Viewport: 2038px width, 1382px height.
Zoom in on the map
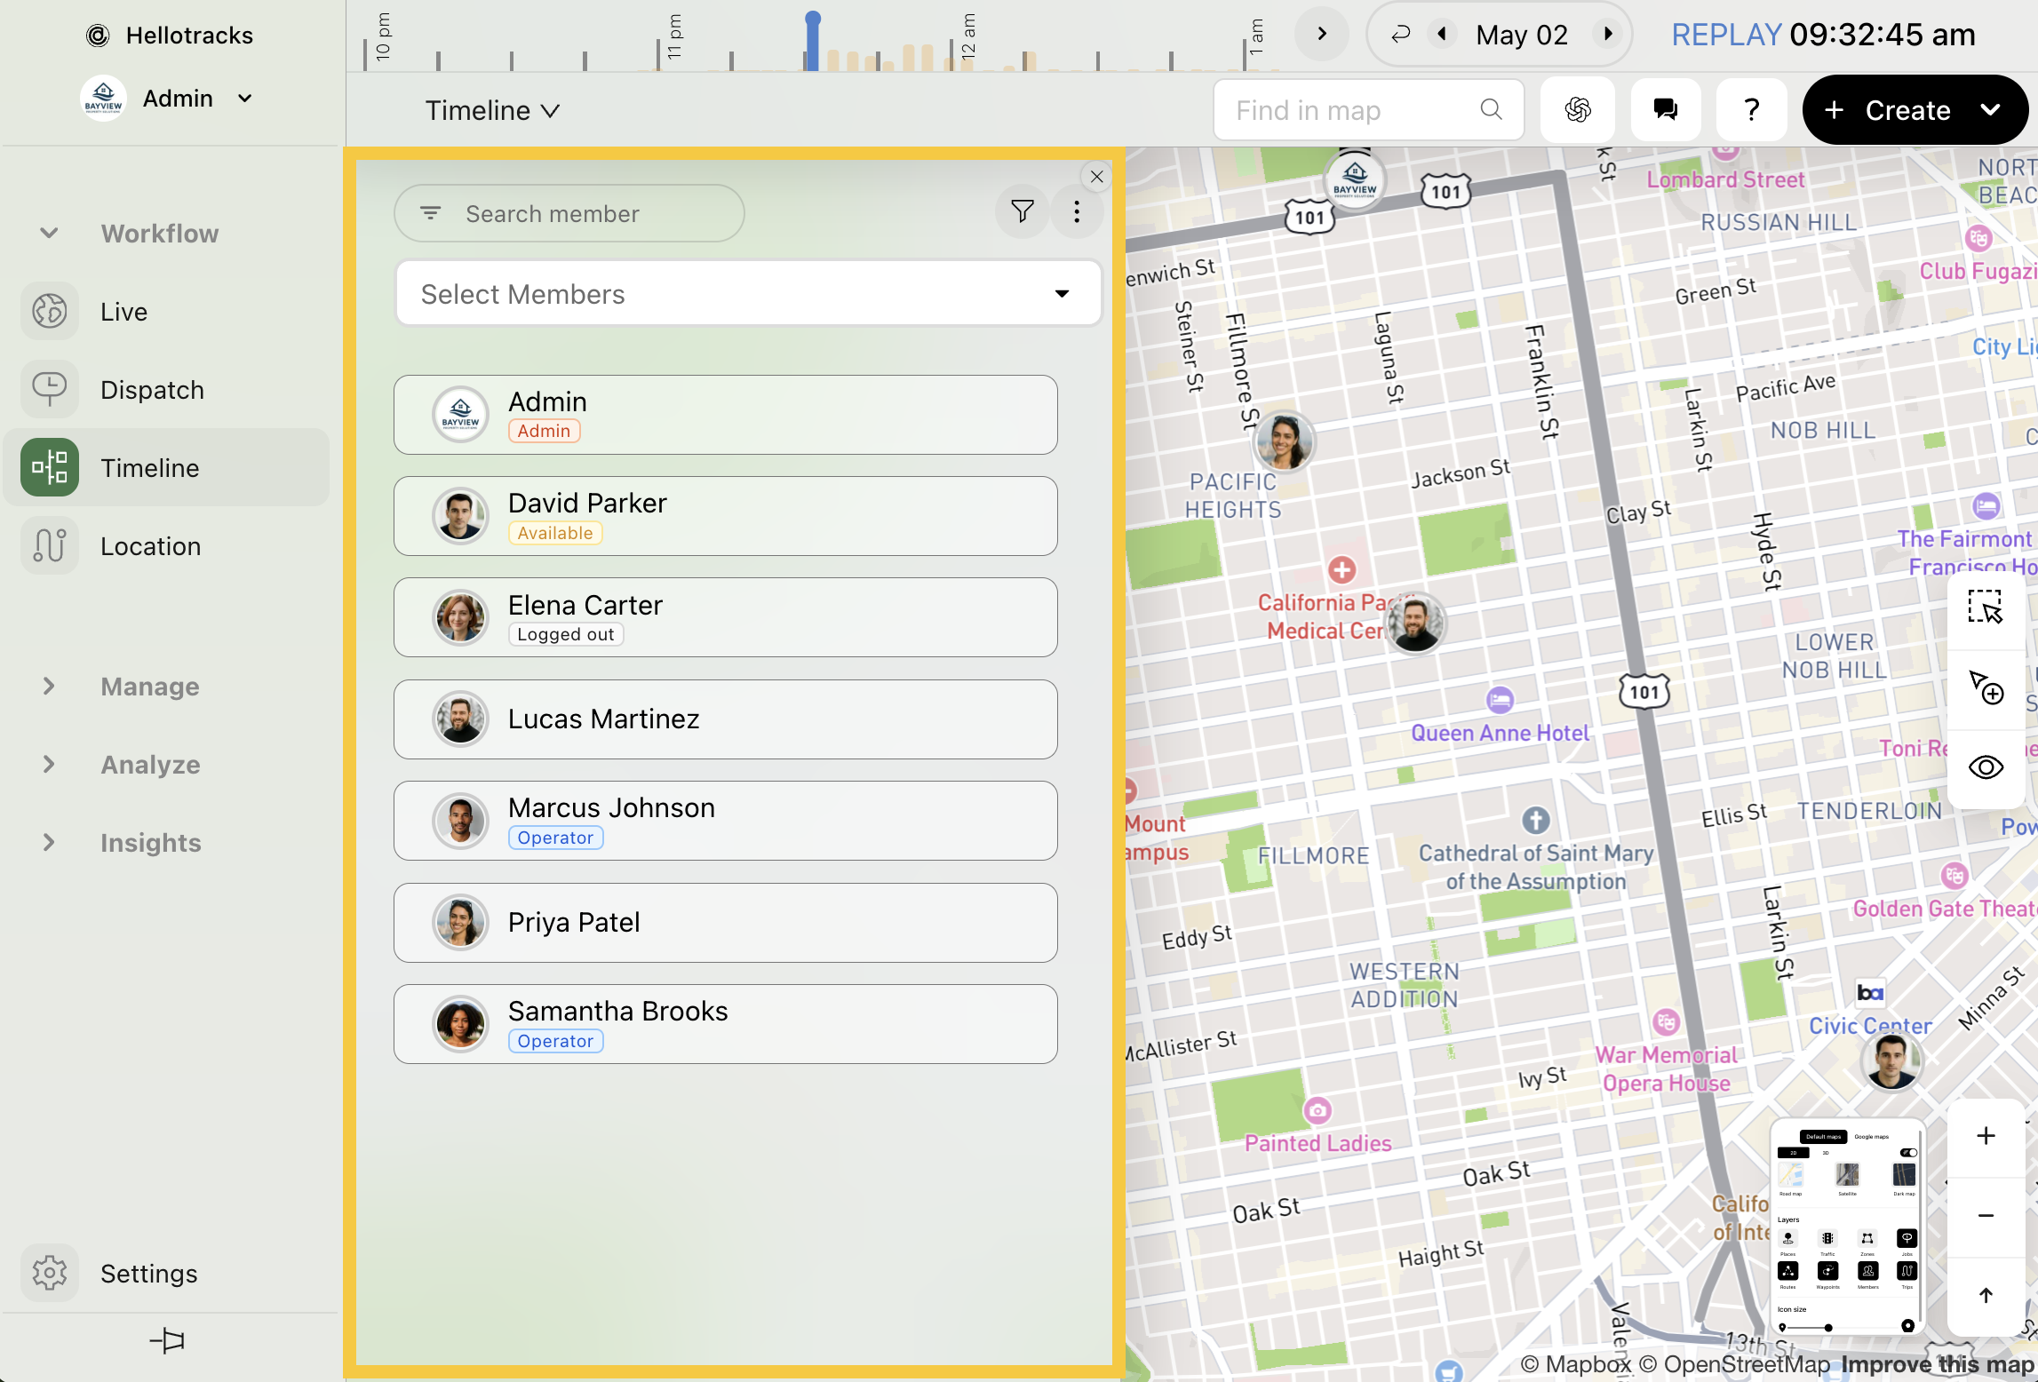[1986, 1136]
